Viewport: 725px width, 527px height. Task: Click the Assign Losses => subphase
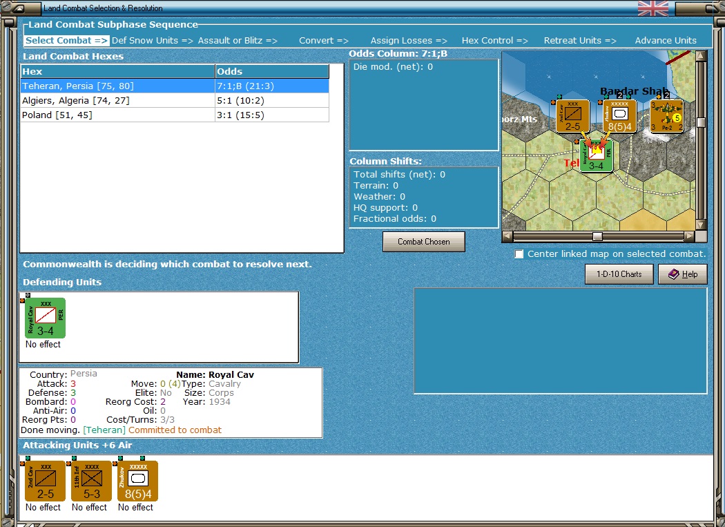coord(409,41)
